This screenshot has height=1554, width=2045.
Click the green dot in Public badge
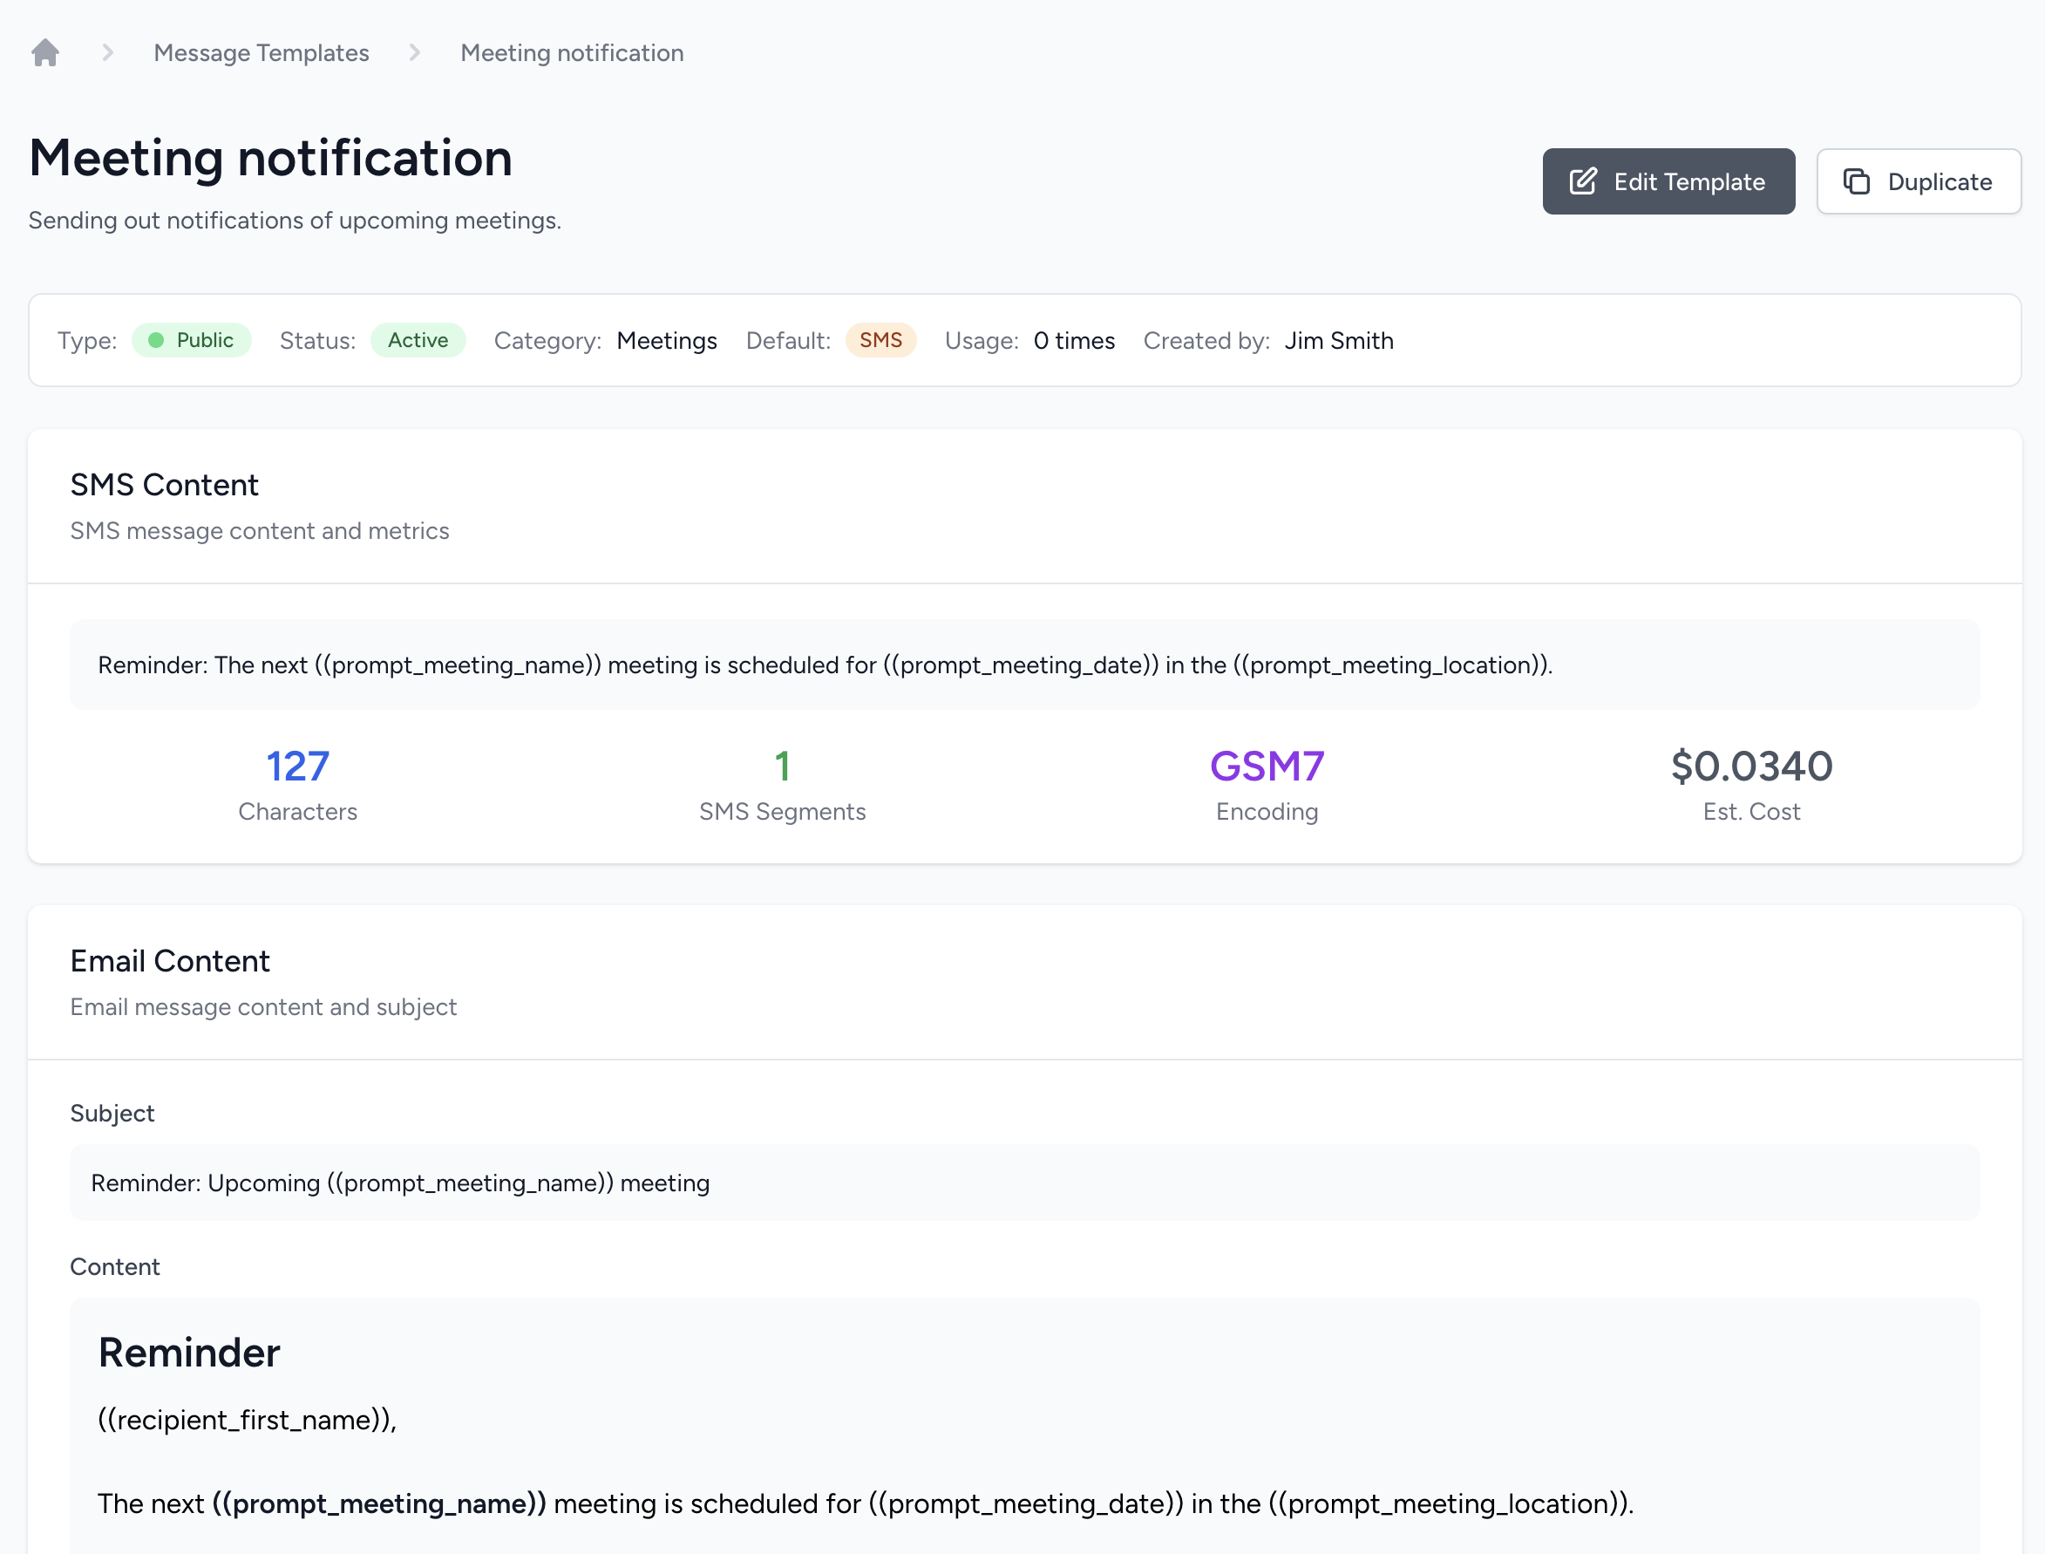pos(156,340)
